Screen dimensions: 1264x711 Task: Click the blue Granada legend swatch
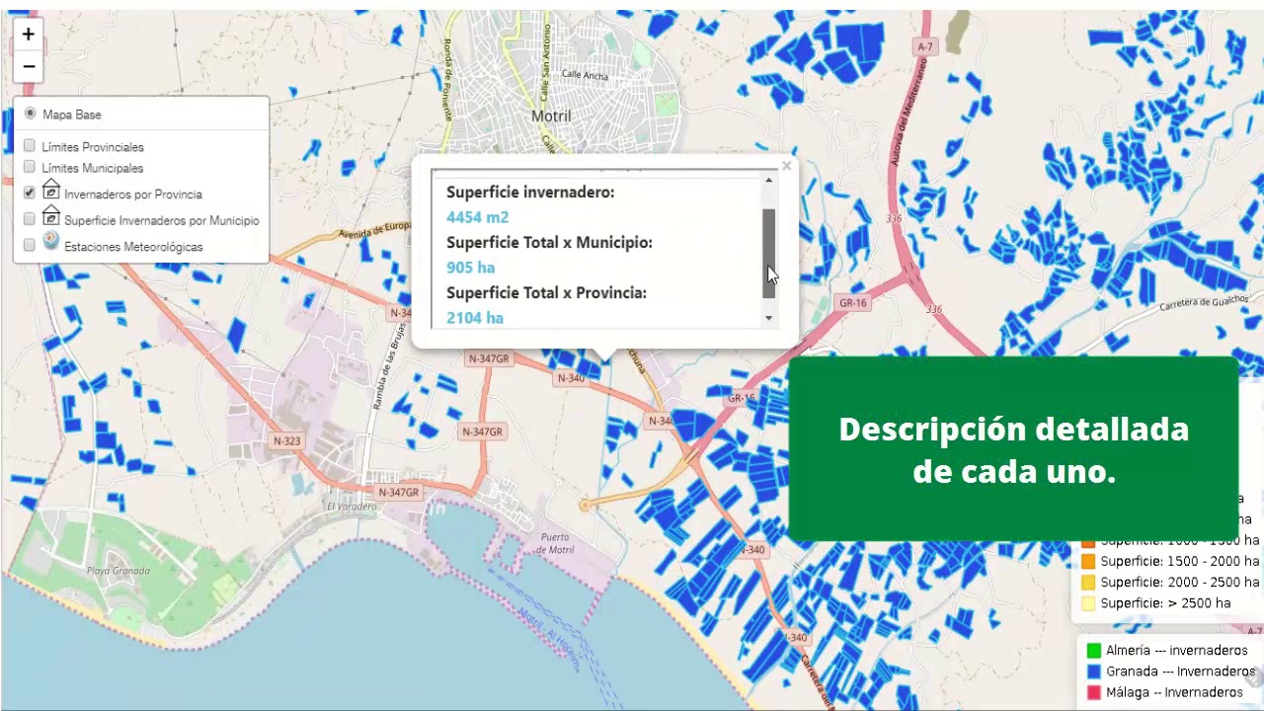[1093, 671]
